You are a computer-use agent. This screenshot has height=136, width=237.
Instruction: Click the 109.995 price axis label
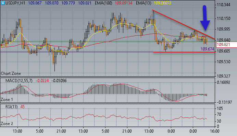224,29
